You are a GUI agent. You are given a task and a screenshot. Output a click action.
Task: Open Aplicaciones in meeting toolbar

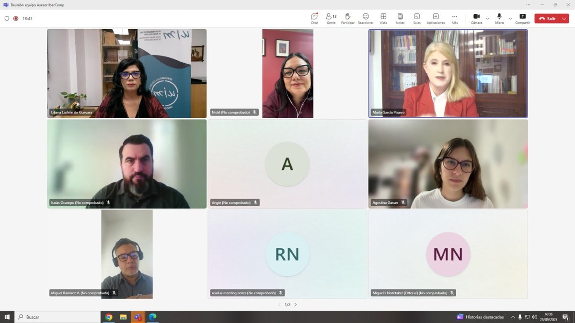(436, 18)
